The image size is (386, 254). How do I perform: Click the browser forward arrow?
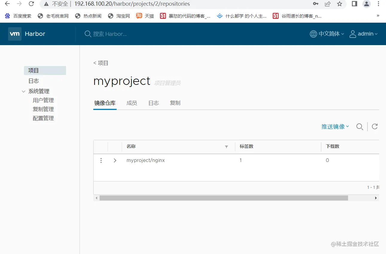[19, 4]
